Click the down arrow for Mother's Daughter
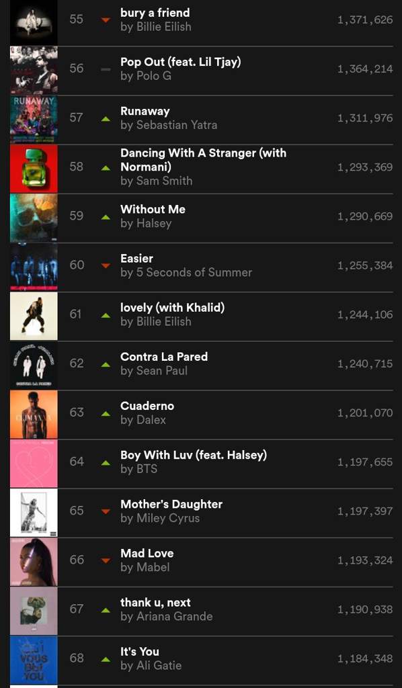 (x=106, y=511)
